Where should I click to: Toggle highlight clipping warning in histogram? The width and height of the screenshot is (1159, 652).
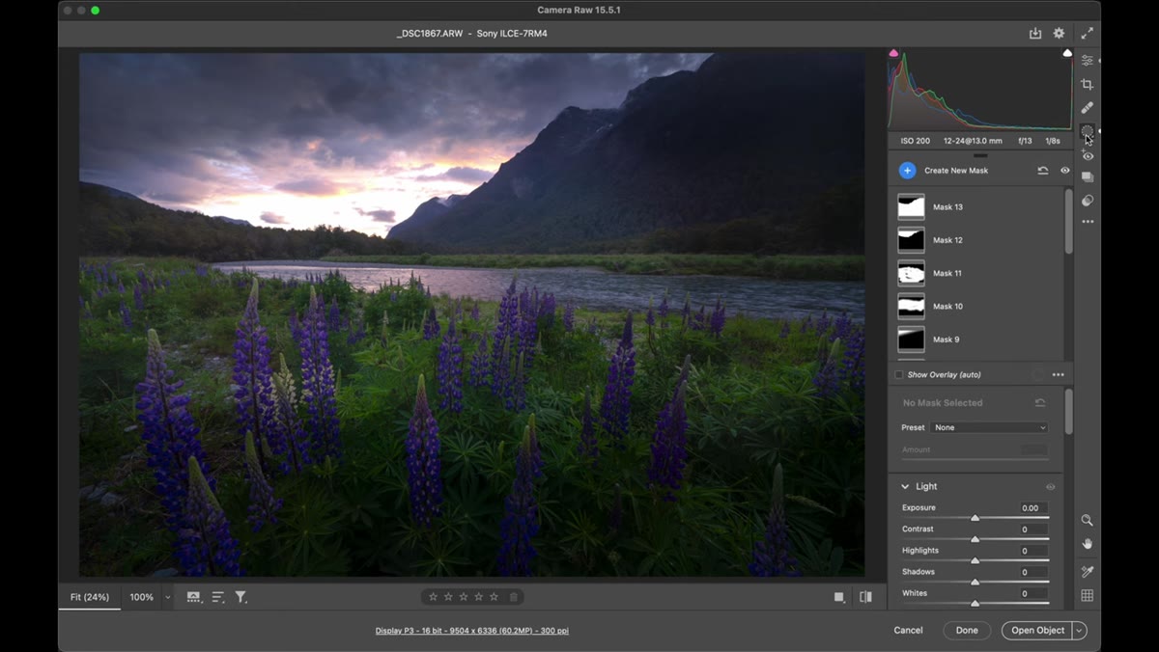pyautogui.click(x=1067, y=53)
